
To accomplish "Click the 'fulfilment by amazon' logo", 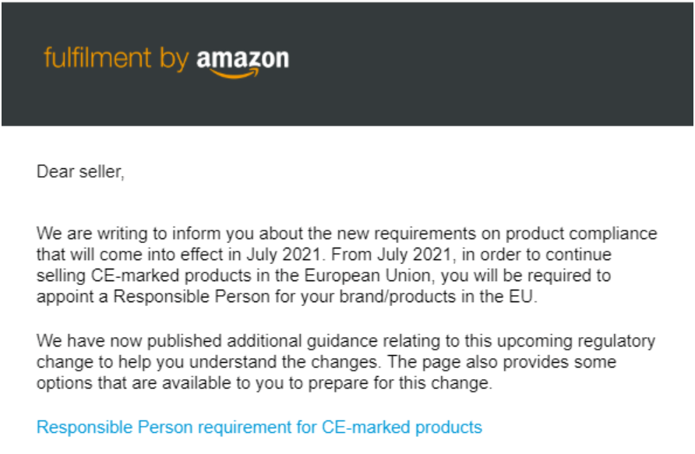I will (x=166, y=62).
